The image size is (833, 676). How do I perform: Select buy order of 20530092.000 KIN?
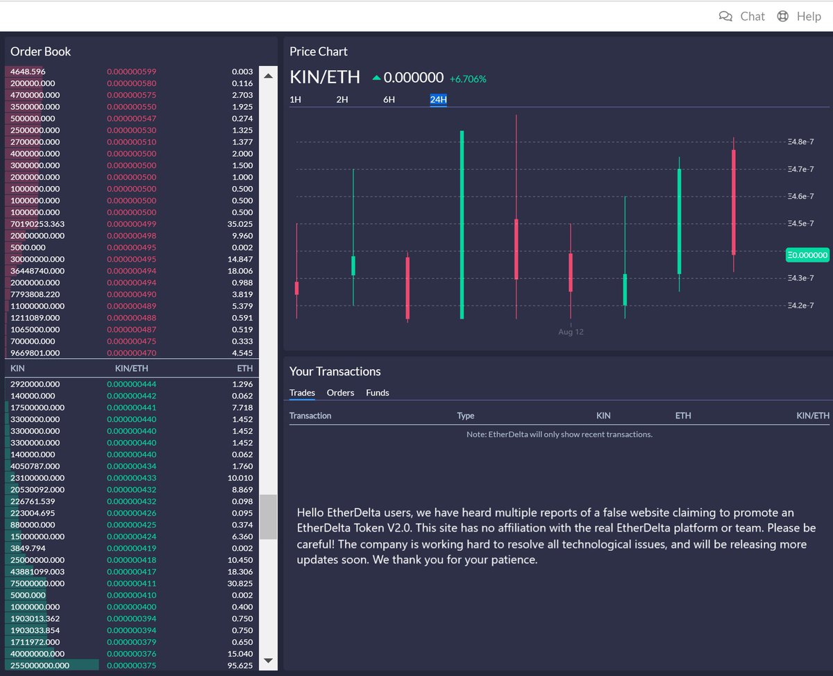tap(132, 489)
